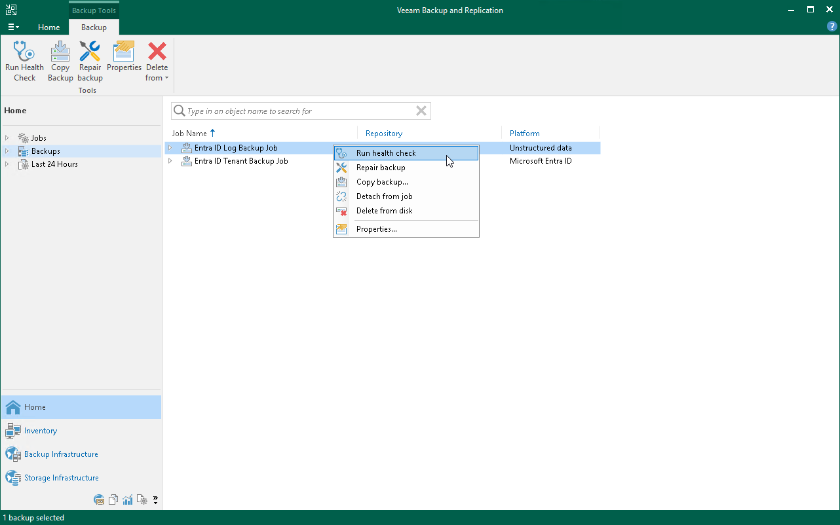The height and width of the screenshot is (525, 840).
Task: Open Properties from the ribbon
Action: click(x=124, y=58)
